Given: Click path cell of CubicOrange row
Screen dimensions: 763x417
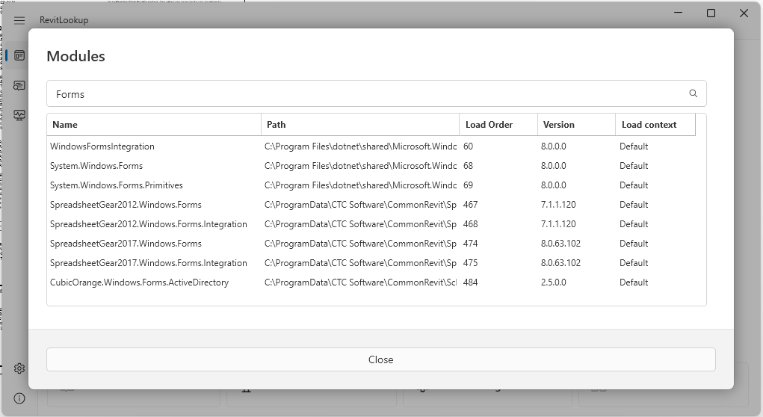Looking at the screenshot, I should (x=361, y=282).
